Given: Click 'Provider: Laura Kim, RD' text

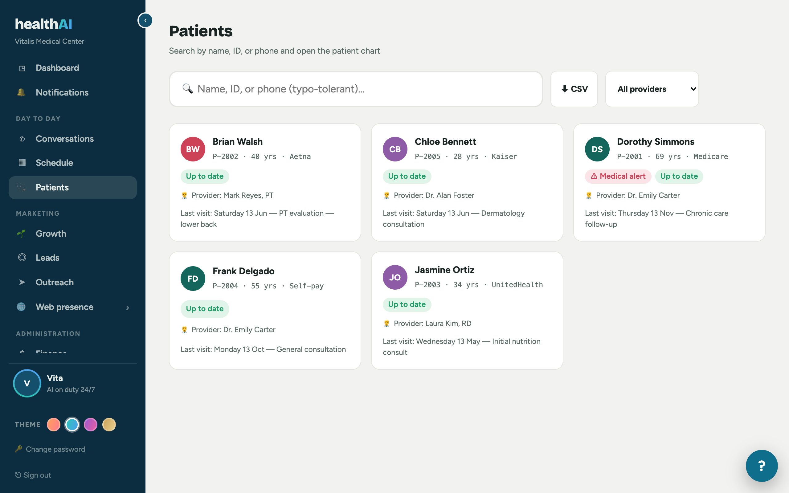Looking at the screenshot, I should point(433,324).
